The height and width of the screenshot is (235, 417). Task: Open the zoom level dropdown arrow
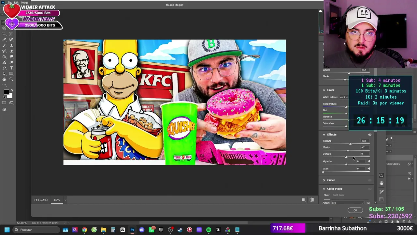pyautogui.click(x=65, y=200)
